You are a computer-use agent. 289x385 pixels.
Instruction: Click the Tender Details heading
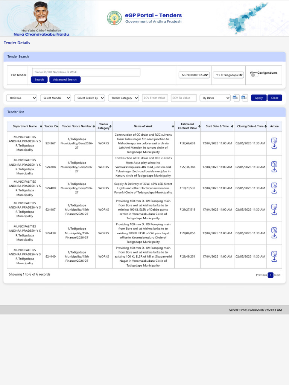(17, 43)
